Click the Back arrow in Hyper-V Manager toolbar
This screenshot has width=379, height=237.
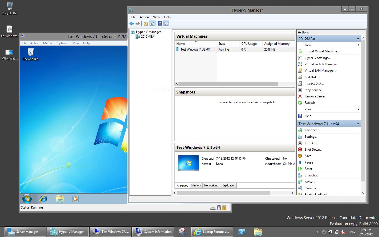pos(132,24)
